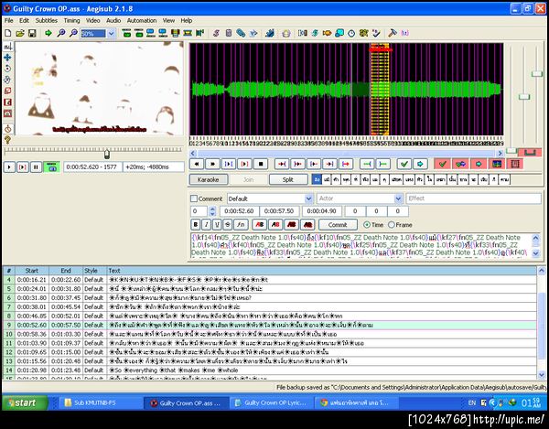
Task: Open the File menu
Action: (8, 21)
